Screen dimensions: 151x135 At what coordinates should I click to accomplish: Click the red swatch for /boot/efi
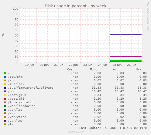tap(5, 99)
